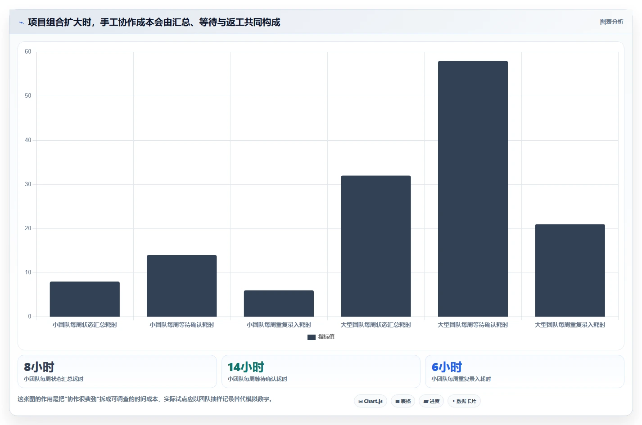Screen dimensions: 642x425
Task: Click the 小团队每周等待确认耗时 axis label
Action: [182, 325]
